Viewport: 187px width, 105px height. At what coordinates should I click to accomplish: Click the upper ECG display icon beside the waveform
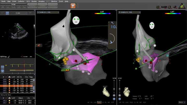pos(2,67)
